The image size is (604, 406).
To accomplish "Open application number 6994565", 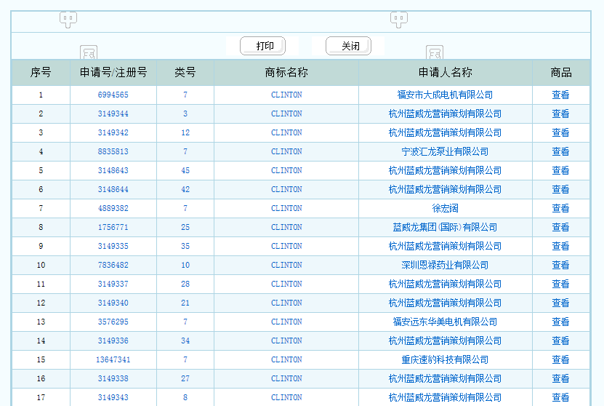I will pos(113,95).
